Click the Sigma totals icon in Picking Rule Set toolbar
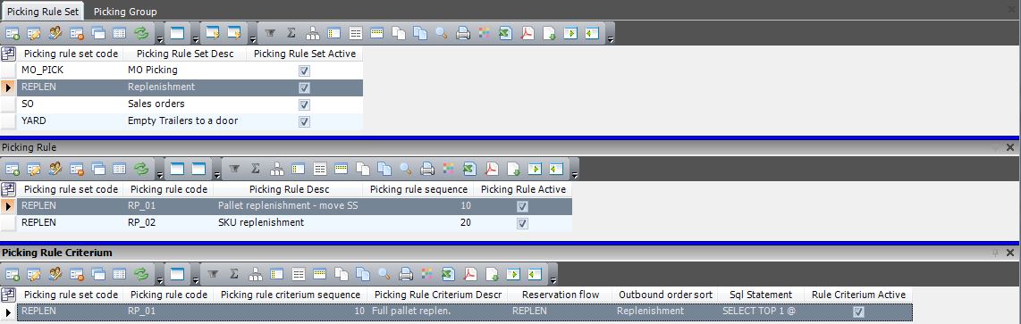This screenshot has height=324, width=1021. click(x=291, y=32)
